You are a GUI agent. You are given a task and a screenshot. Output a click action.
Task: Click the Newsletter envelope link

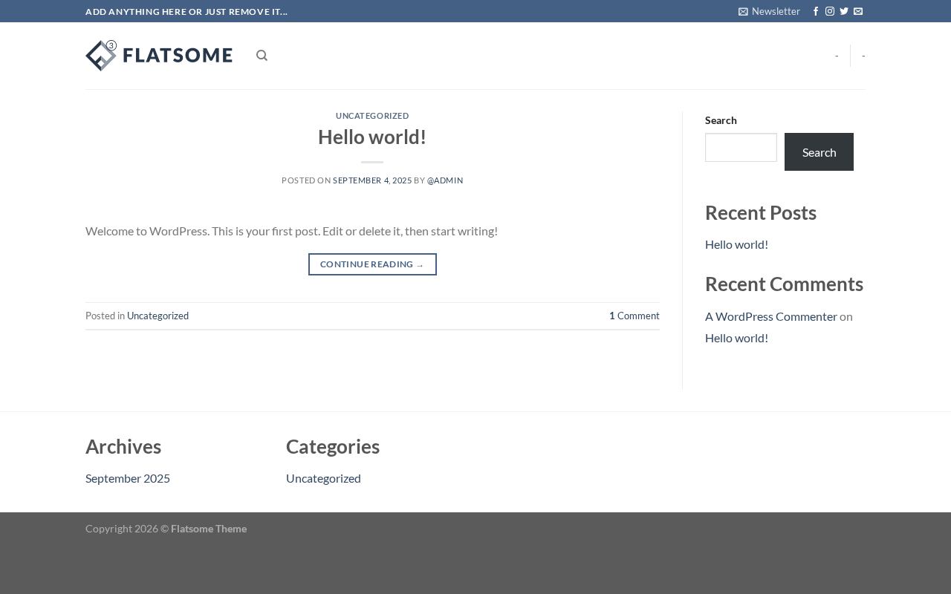tap(769, 11)
